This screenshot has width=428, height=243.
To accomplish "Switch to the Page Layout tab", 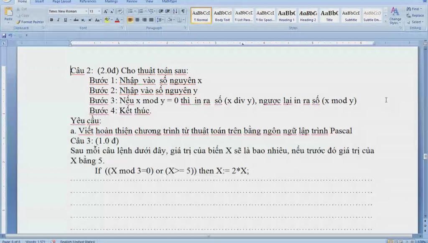I will [62, 1].
